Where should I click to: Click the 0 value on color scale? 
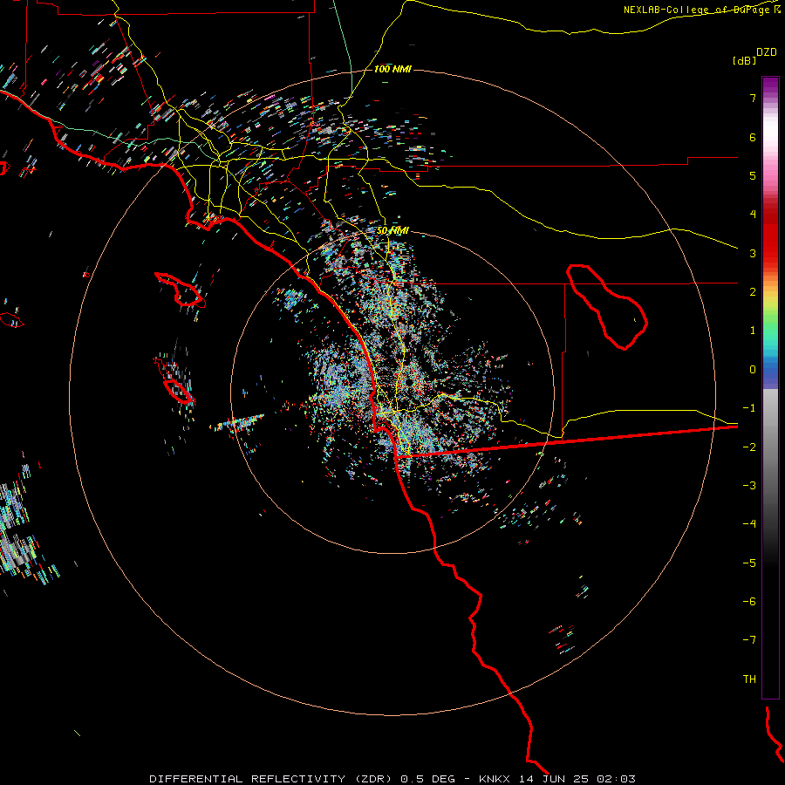753,370
